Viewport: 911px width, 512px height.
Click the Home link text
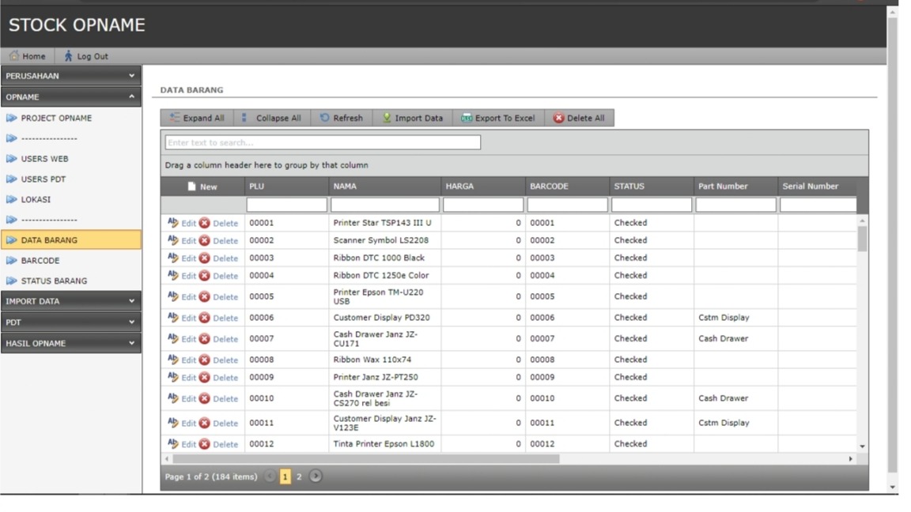34,56
